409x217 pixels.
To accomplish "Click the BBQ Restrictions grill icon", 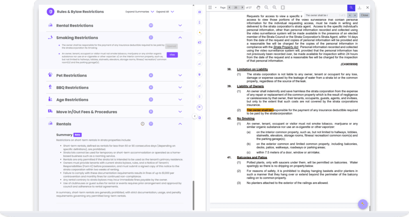I will coord(50,87).
